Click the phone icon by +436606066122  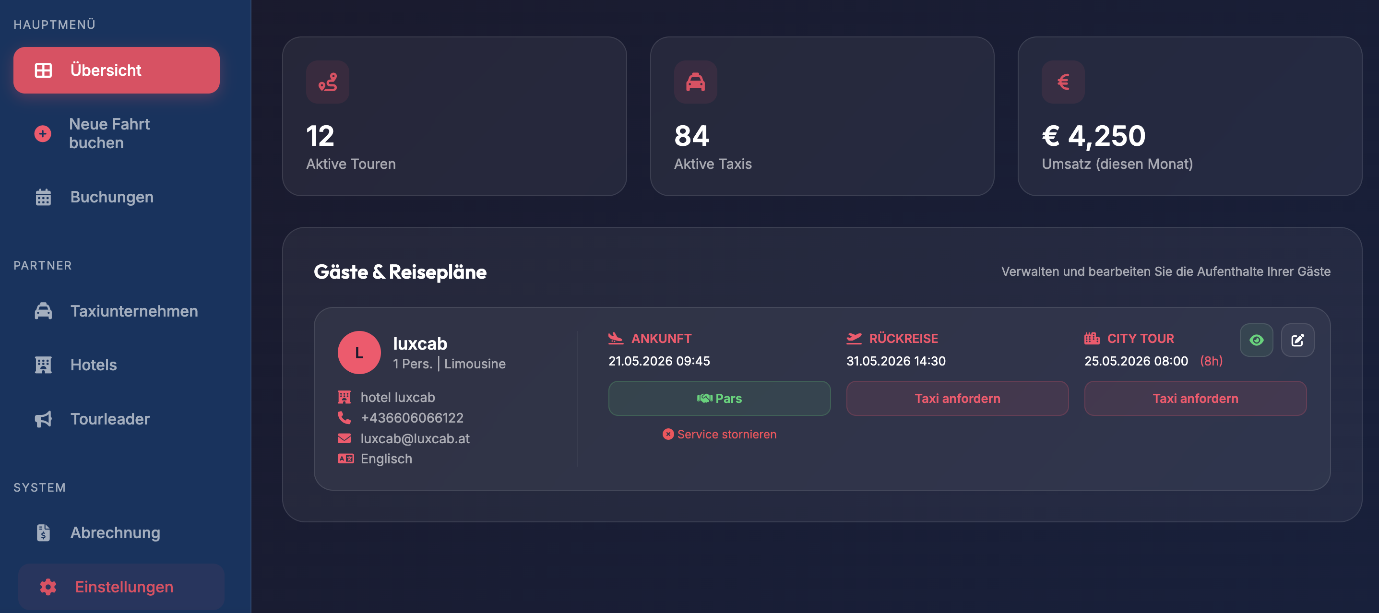tap(344, 418)
